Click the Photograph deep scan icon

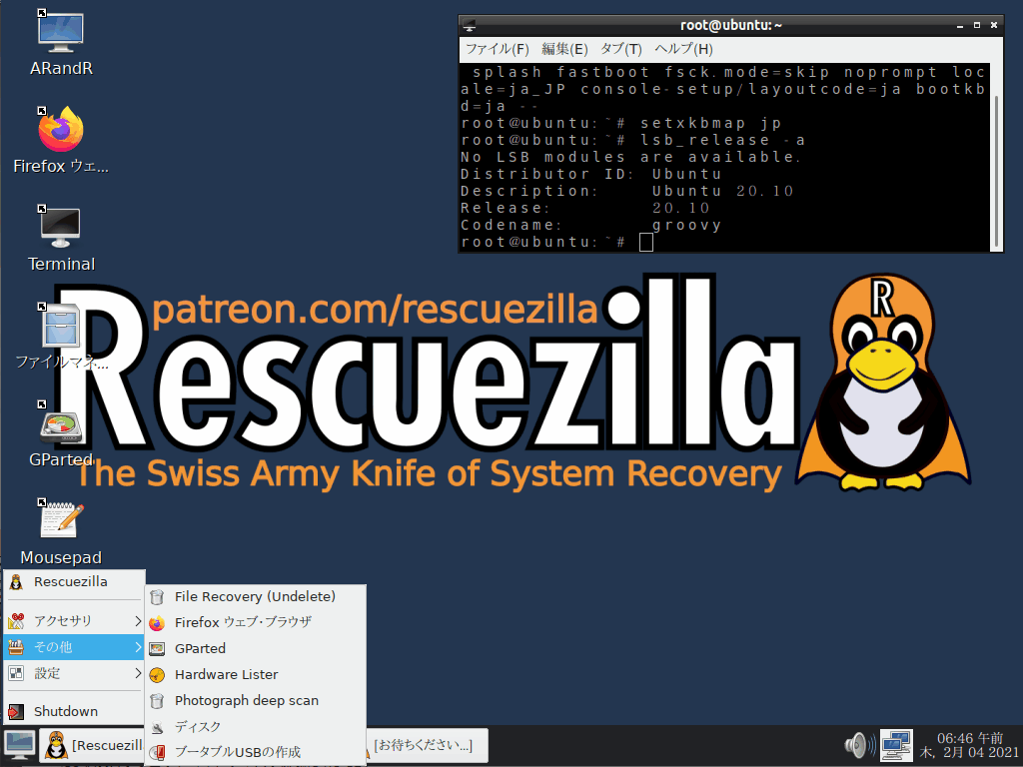click(x=157, y=701)
